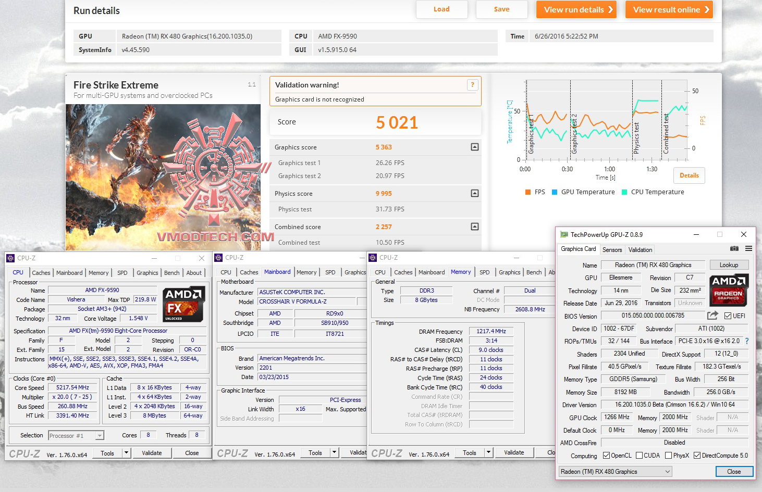The image size is (762, 492).
Task: Click the title icon of the CPU-Z memory window
Action: (x=373, y=258)
